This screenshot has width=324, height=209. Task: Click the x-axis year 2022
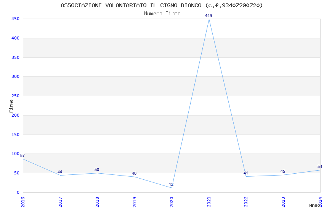246,202
